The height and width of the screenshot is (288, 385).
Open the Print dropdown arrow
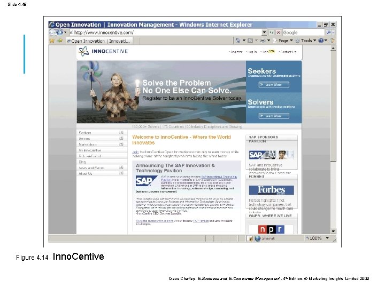(268, 41)
